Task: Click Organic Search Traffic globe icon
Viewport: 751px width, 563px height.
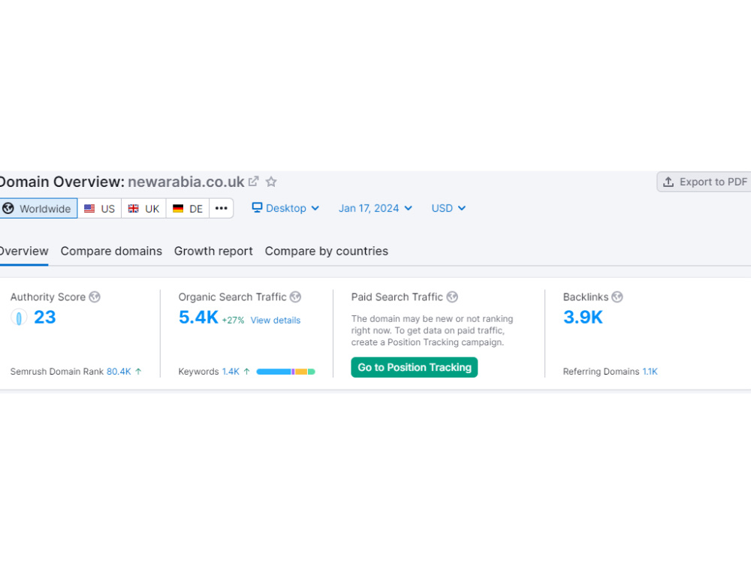Action: pyautogui.click(x=295, y=297)
